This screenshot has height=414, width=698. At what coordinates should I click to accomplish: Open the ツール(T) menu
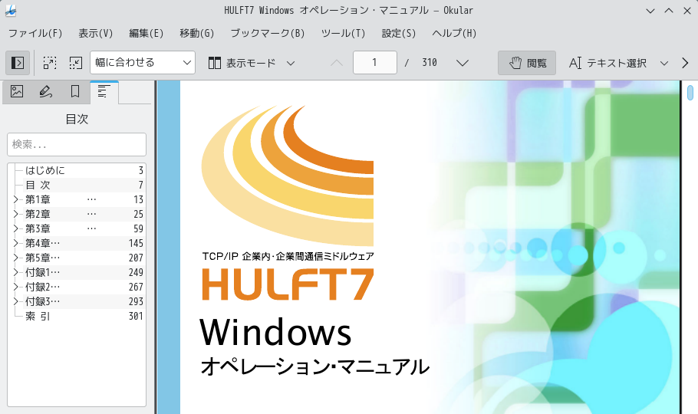343,34
